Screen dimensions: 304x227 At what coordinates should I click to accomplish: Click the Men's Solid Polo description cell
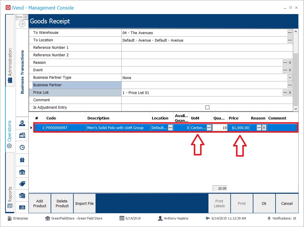point(118,128)
